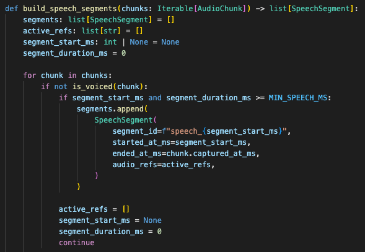
Task: Click the chunk loop variable after for
Action: click(x=52, y=76)
